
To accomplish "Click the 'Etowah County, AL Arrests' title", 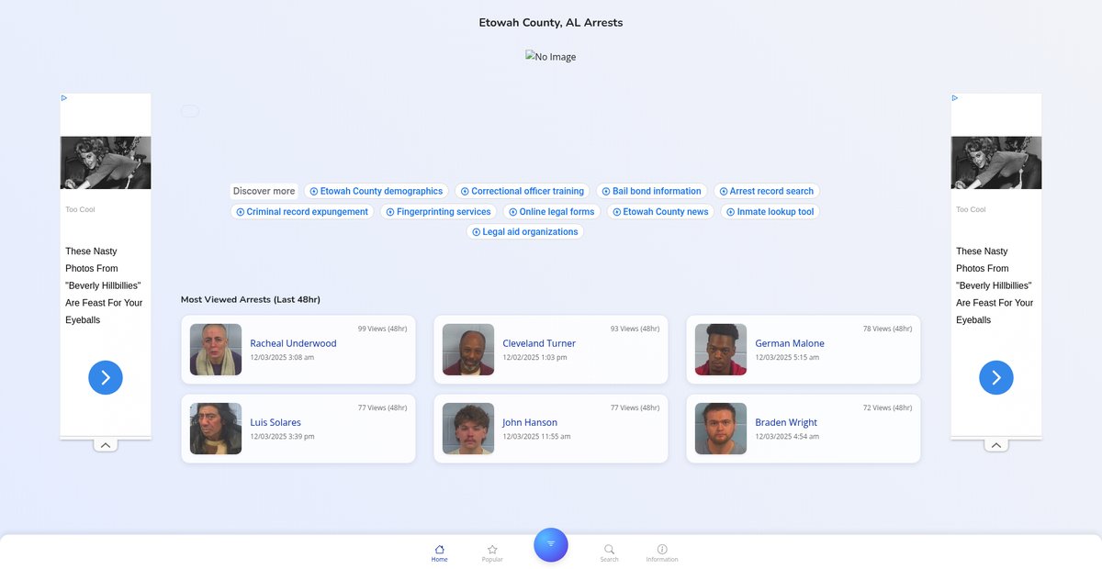I will [551, 23].
